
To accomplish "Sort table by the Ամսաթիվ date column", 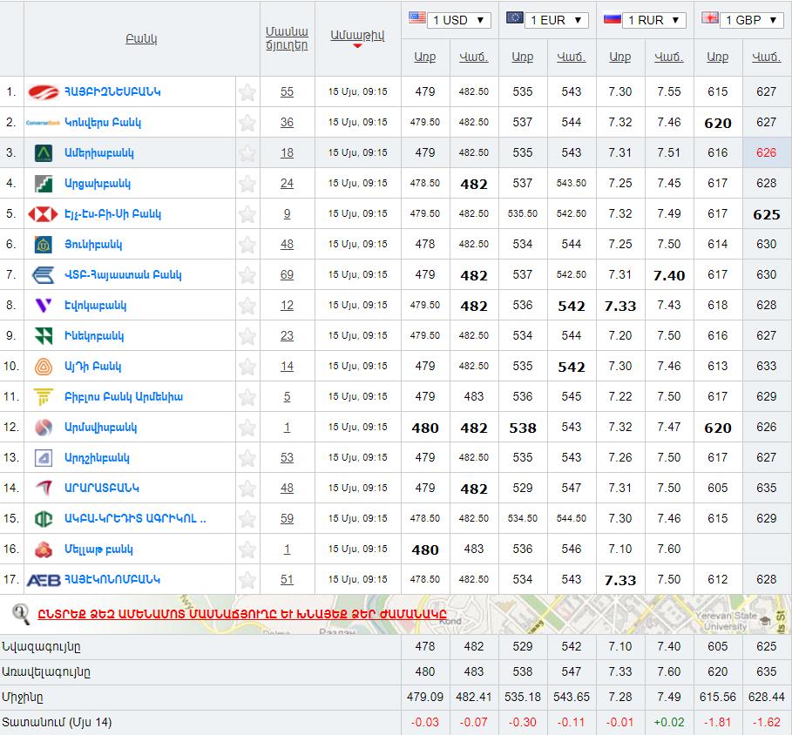I will click(x=357, y=36).
